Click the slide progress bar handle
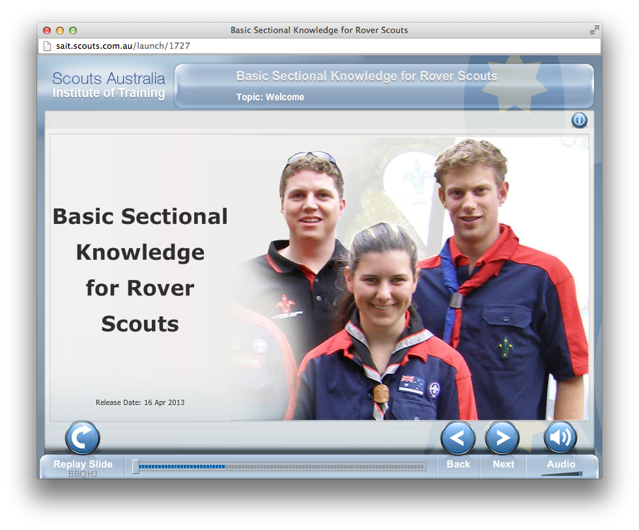 [135, 466]
